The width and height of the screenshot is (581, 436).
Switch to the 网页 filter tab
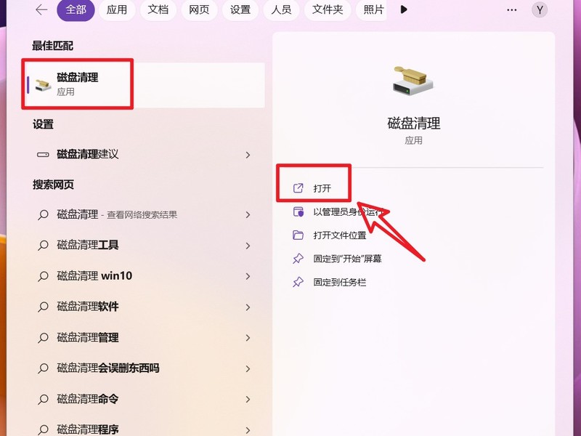199,10
